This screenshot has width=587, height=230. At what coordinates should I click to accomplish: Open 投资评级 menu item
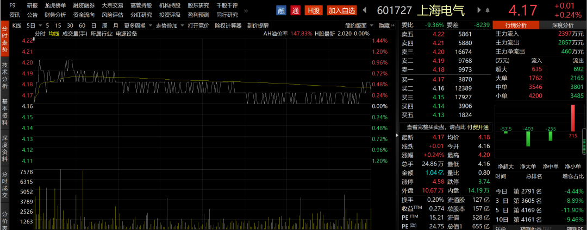pyautogui.click(x=170, y=15)
